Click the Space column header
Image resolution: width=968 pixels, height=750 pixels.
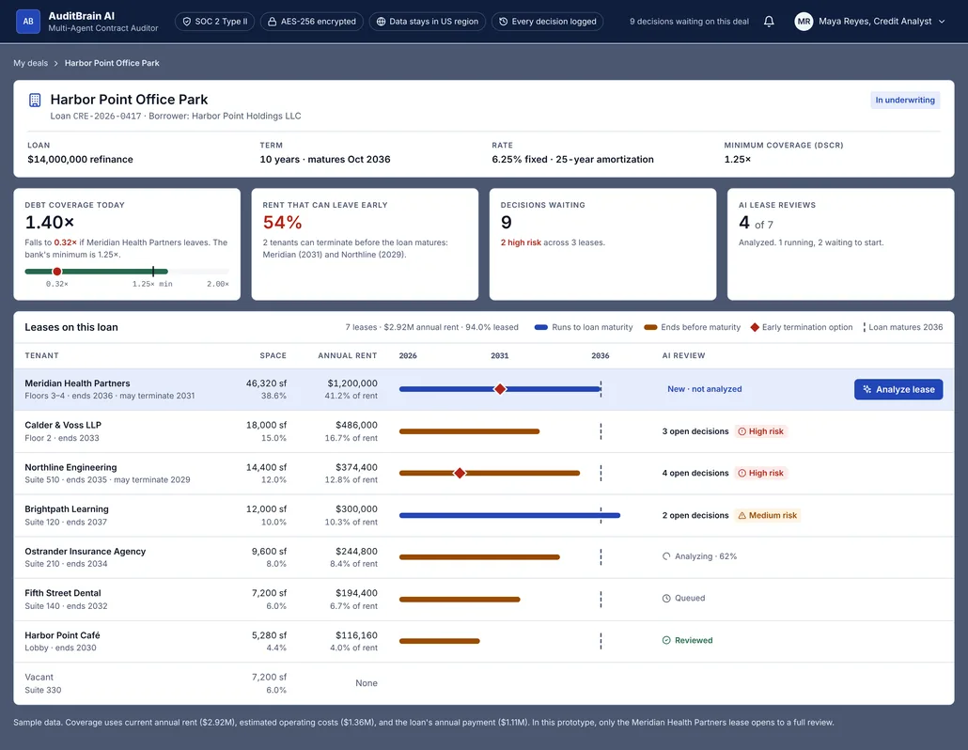(x=273, y=355)
